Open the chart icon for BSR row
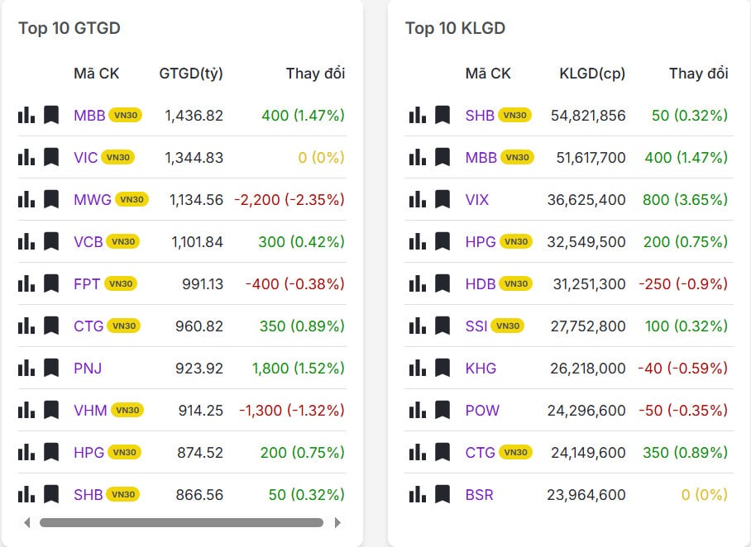 point(418,494)
